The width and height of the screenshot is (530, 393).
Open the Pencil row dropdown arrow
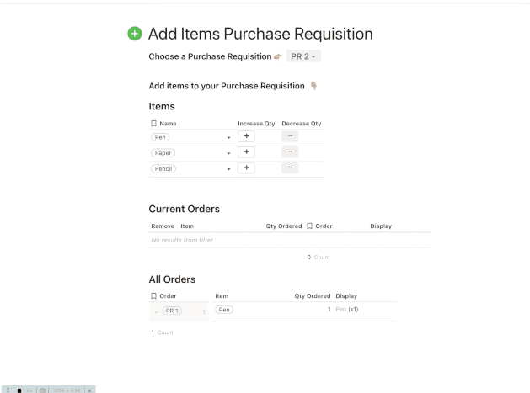[x=228, y=168]
